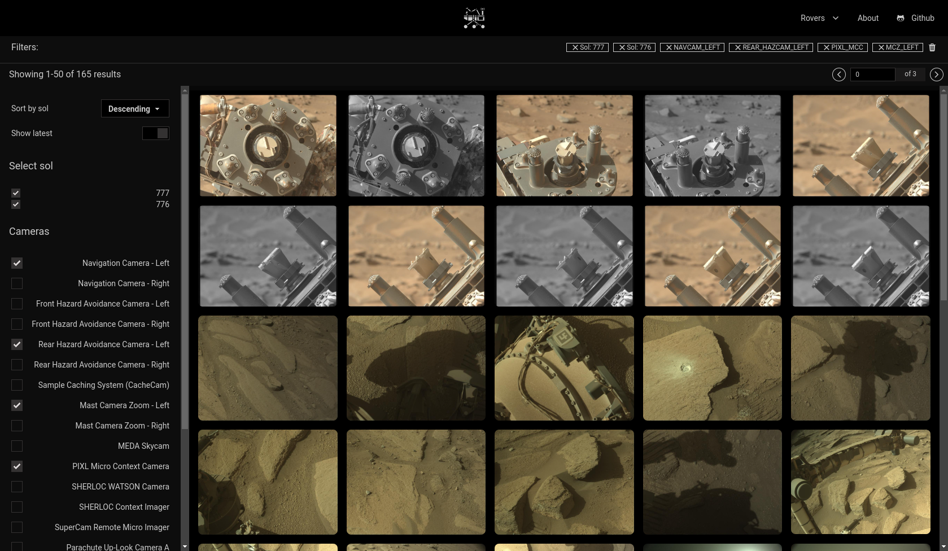Open the fourth row third rock thumbnail
This screenshot has height=551, width=948.
[565, 482]
